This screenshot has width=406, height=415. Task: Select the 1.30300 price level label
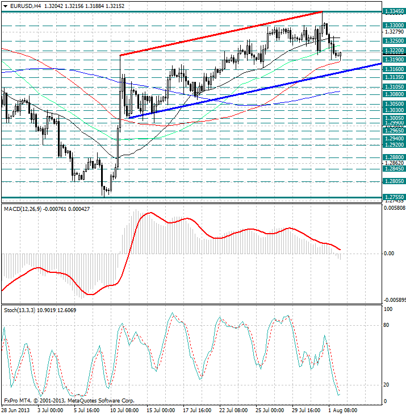(394, 110)
